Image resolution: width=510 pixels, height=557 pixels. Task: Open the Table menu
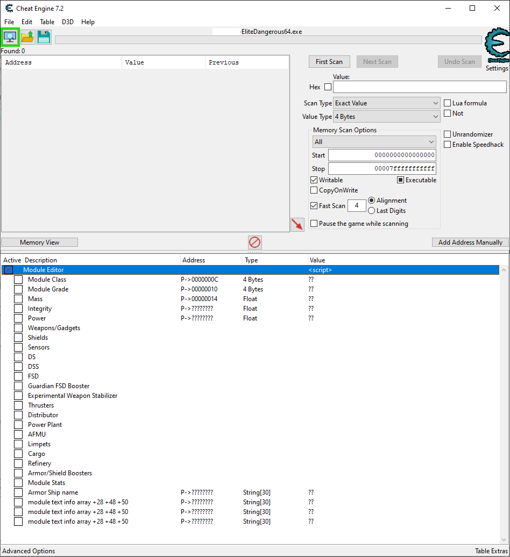[x=47, y=22]
